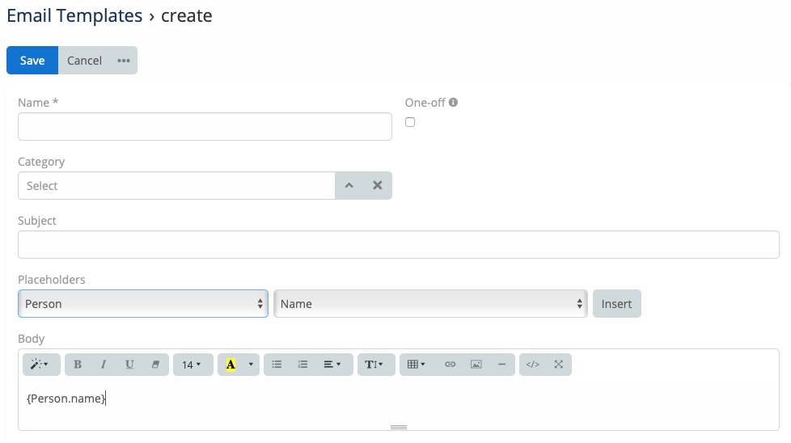The width and height of the screenshot is (791, 443).
Task: Apply the yellow highlight color swatch
Action: tap(231, 365)
